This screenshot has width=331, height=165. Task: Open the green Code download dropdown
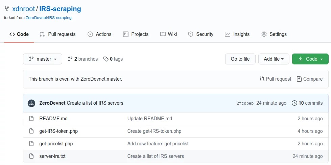pyautogui.click(x=310, y=59)
